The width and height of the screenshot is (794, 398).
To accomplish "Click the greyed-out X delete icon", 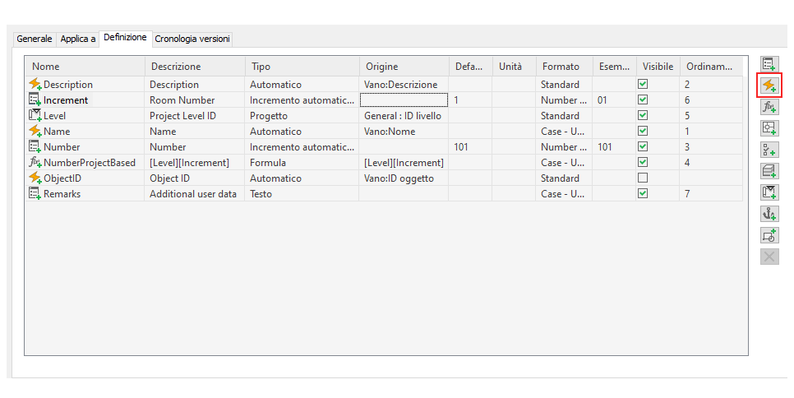I will [x=769, y=257].
